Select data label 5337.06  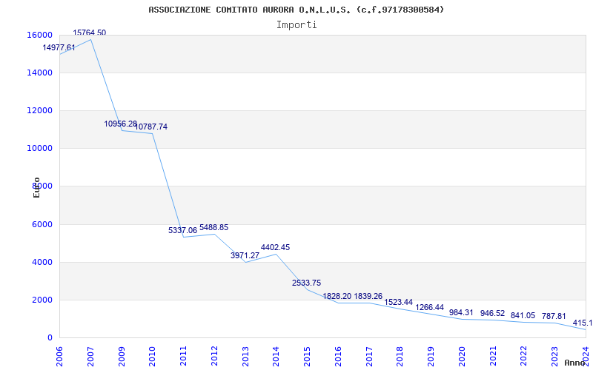tap(182, 230)
